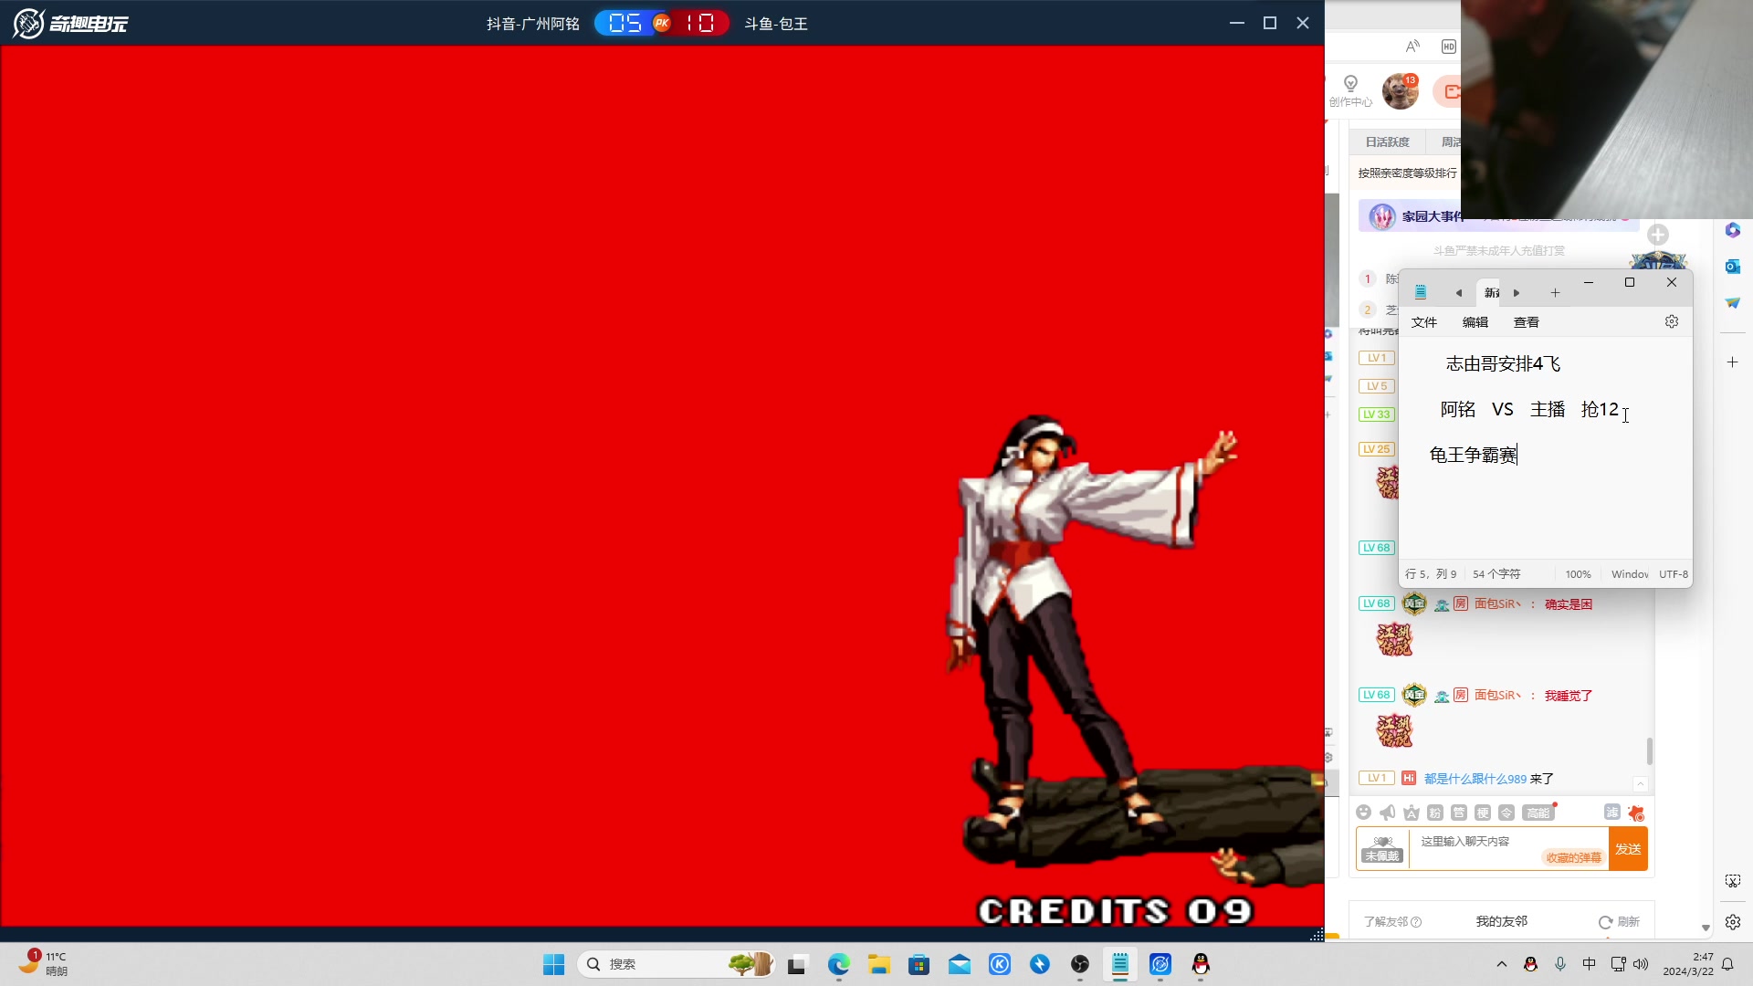The width and height of the screenshot is (1753, 986).
Task: Click the 梗 icon in chat toolbar
Action: click(x=1482, y=813)
